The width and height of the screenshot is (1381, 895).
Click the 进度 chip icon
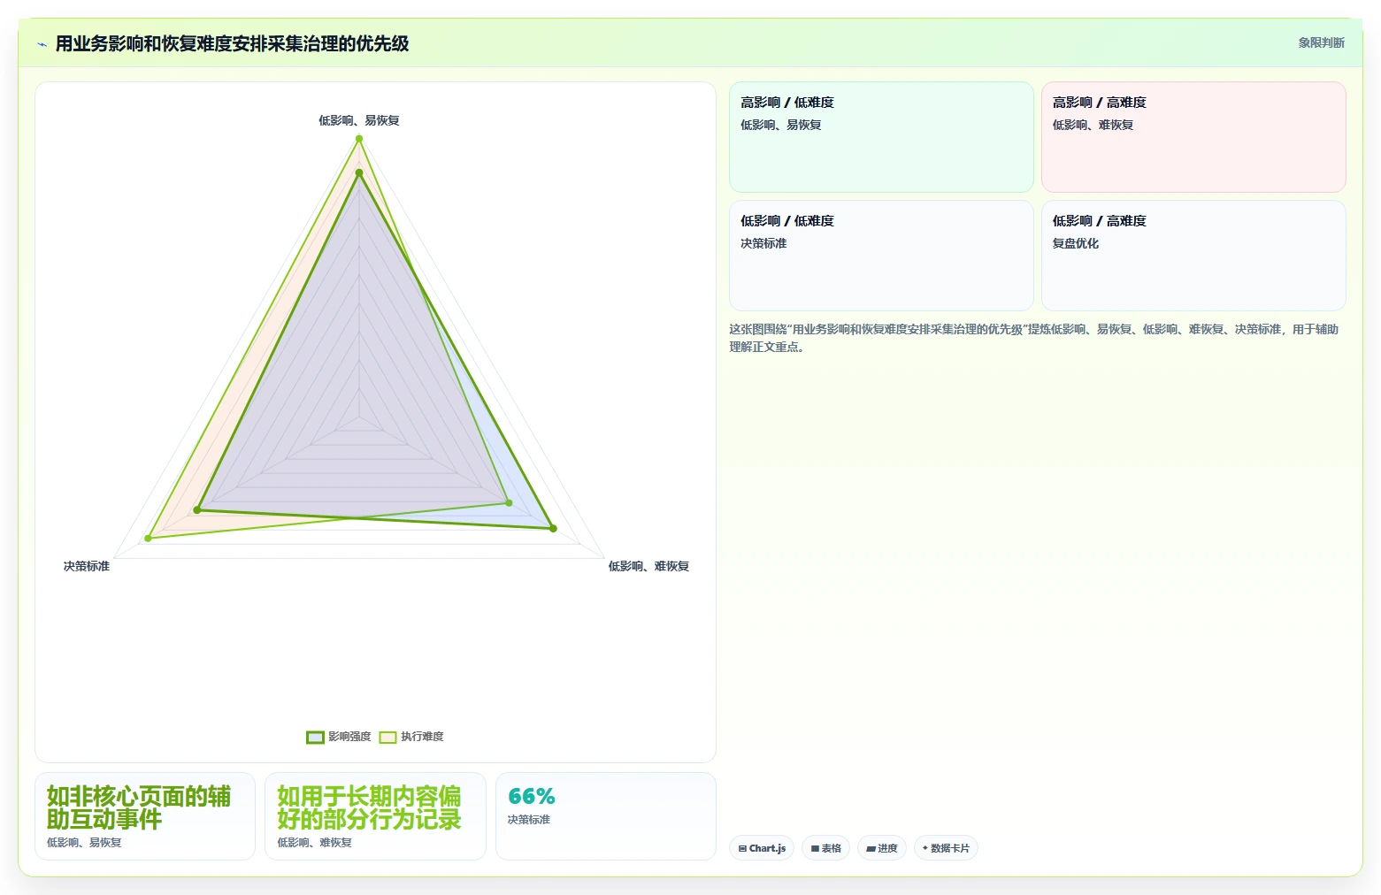871,848
